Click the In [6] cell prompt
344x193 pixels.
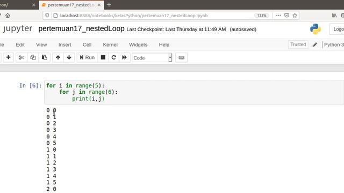click(x=30, y=86)
